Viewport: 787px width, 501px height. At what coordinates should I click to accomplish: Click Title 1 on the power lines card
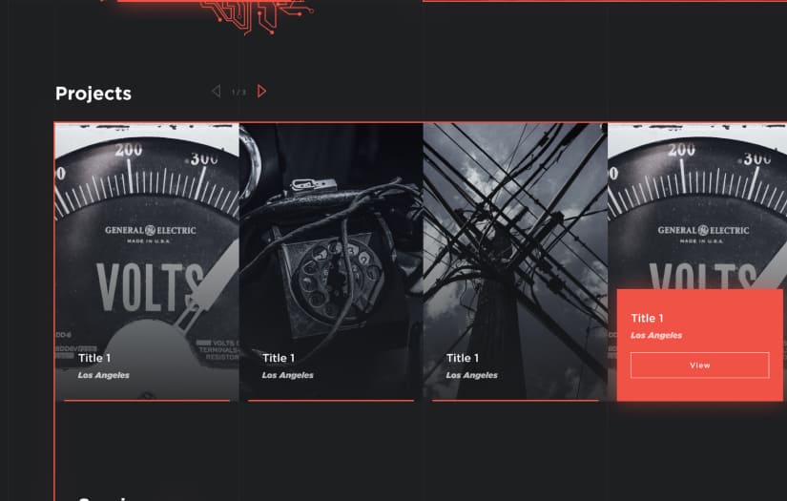click(463, 358)
